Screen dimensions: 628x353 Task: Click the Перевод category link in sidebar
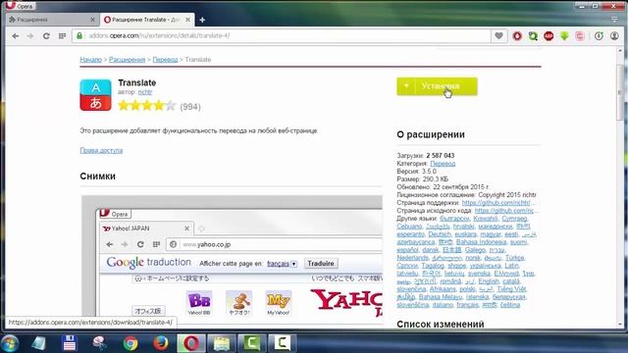[x=443, y=164]
